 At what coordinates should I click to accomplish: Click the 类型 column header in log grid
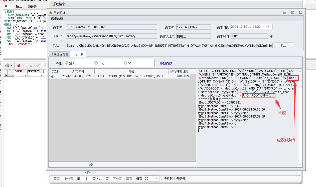click(55, 71)
